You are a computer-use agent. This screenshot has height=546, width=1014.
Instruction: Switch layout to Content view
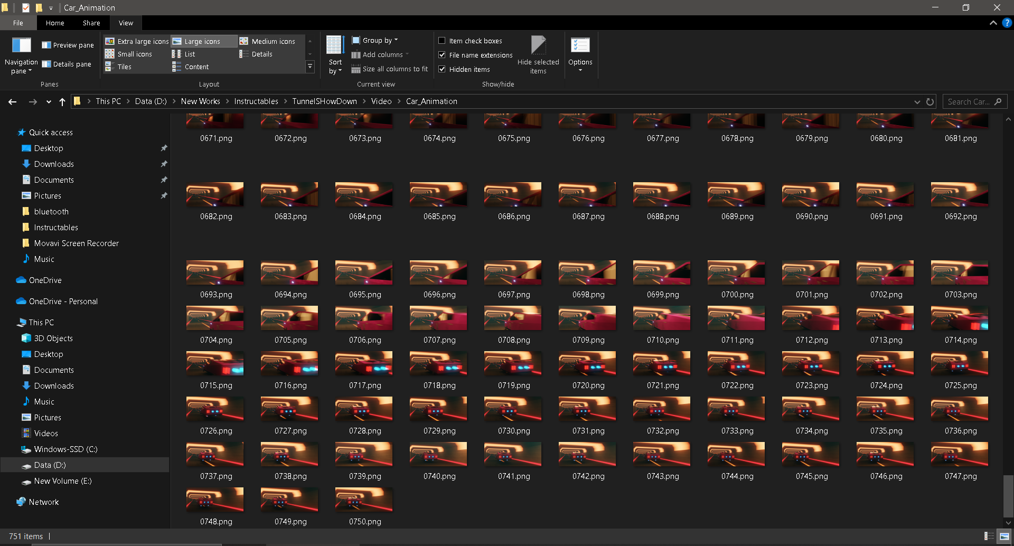click(192, 67)
